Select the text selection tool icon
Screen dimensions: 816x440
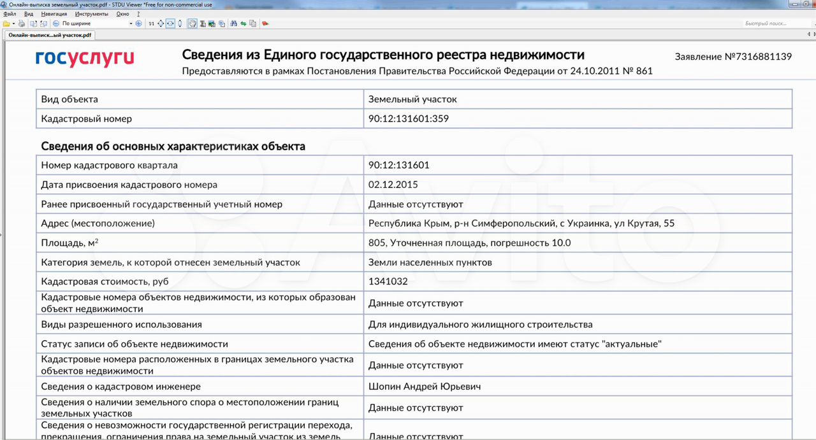[202, 24]
